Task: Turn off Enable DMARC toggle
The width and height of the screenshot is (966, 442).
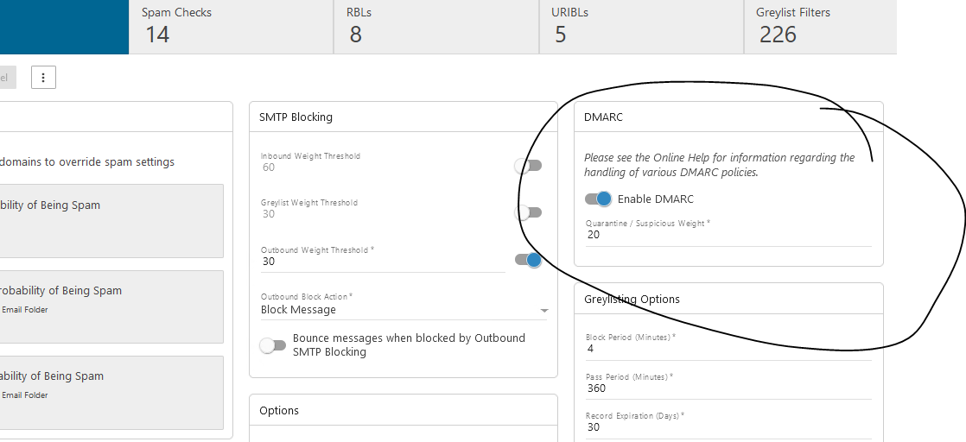Action: tap(598, 199)
